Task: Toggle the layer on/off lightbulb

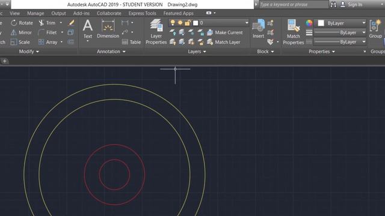Action: [173, 23]
